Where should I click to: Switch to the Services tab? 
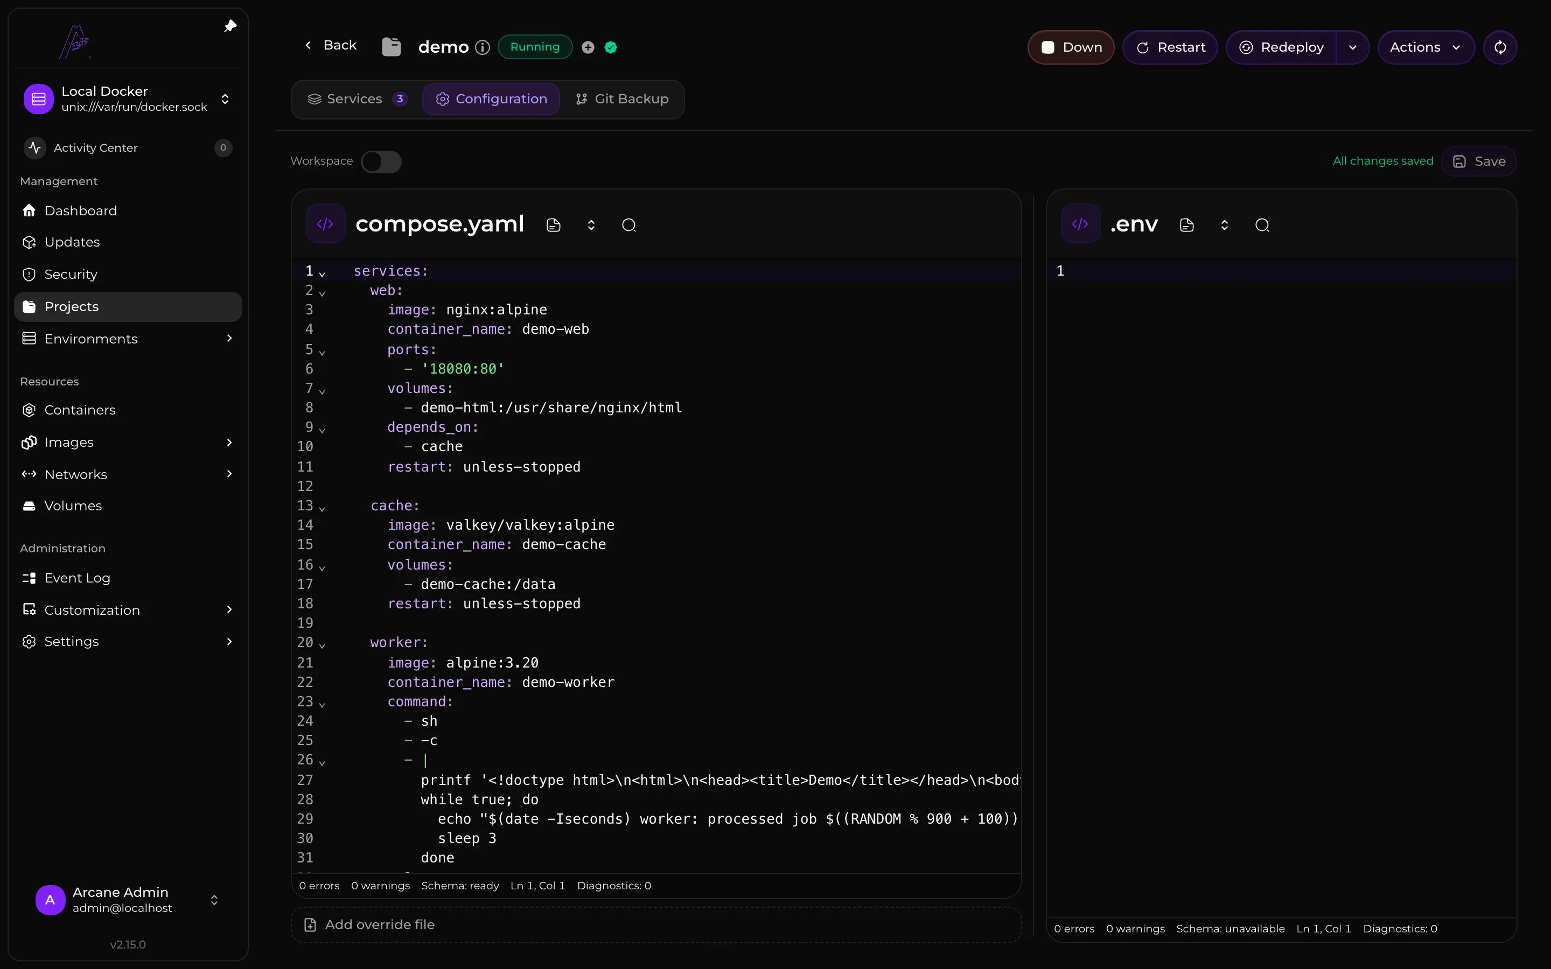tap(357, 100)
